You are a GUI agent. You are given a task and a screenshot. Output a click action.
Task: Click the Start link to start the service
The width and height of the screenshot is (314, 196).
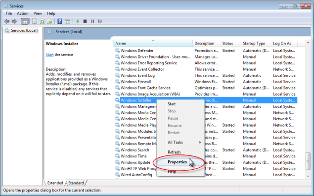tap(49, 54)
